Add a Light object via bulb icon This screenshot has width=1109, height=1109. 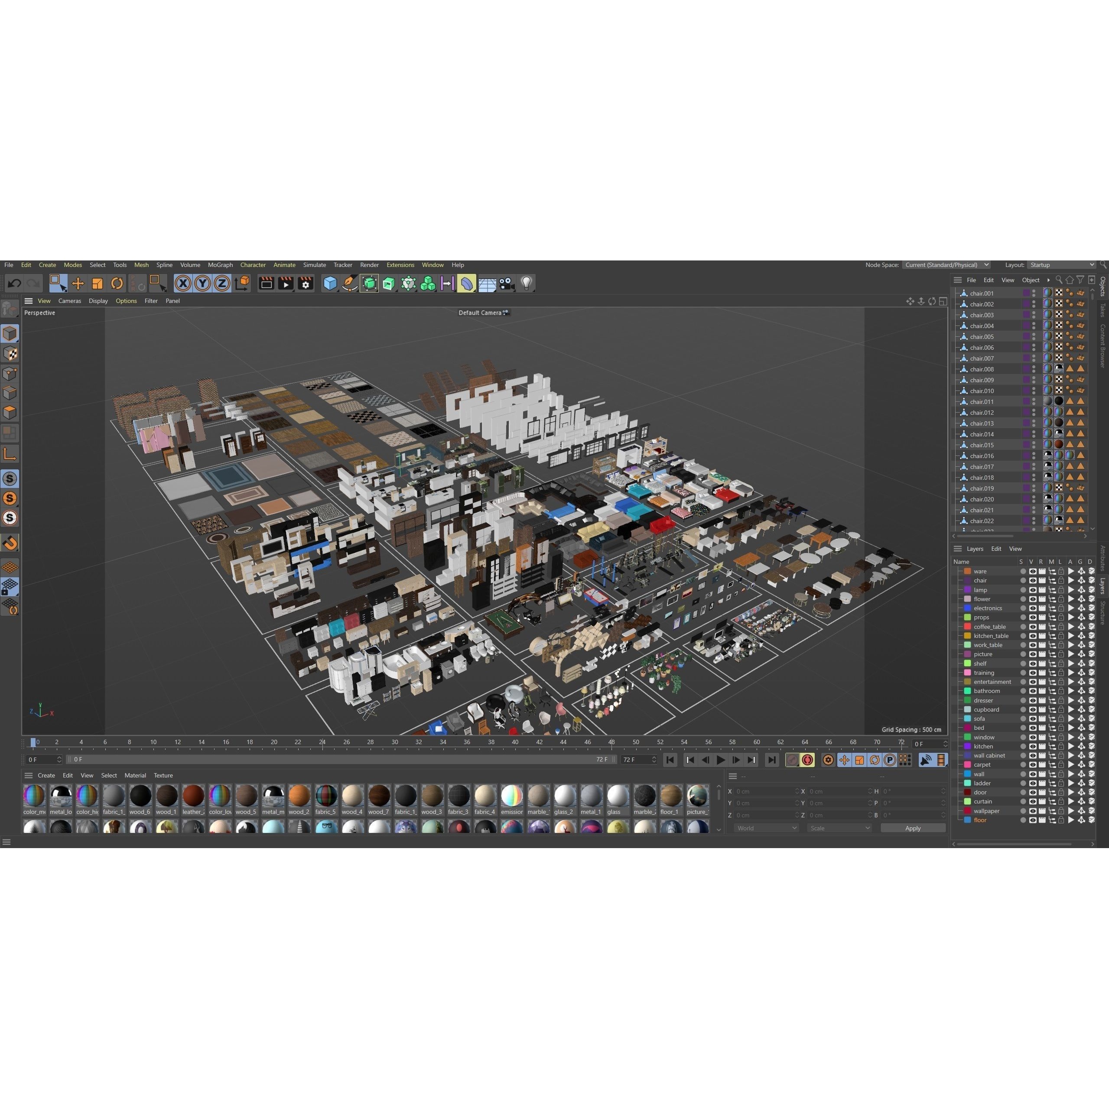(x=527, y=283)
